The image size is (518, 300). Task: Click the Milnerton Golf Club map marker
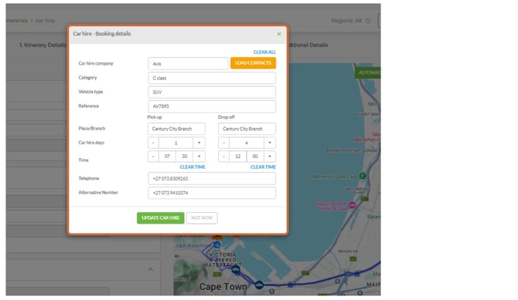point(363,176)
